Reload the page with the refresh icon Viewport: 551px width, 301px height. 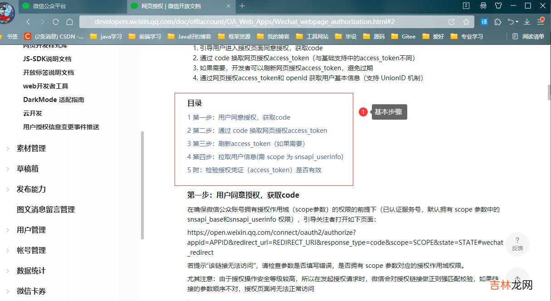(56, 22)
